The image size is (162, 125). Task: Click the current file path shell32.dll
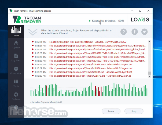(46, 102)
